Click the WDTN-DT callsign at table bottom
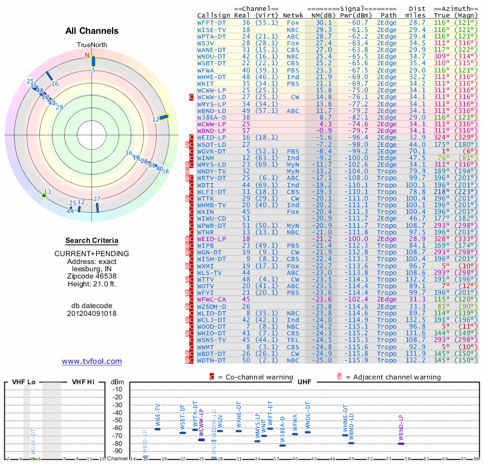The height and width of the screenshot is (464, 484). click(x=212, y=360)
